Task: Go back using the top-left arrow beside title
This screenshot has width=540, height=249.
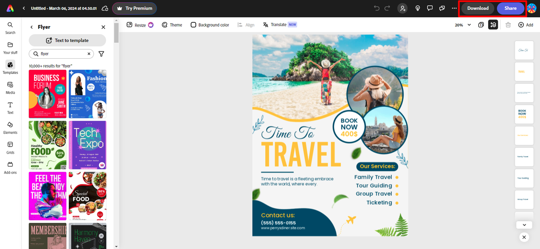Action: click(24, 8)
